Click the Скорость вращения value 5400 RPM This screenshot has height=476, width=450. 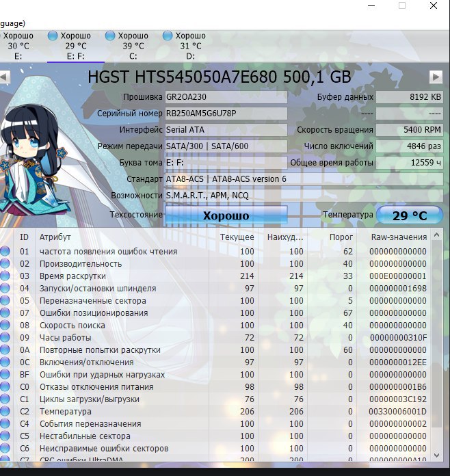pos(410,130)
